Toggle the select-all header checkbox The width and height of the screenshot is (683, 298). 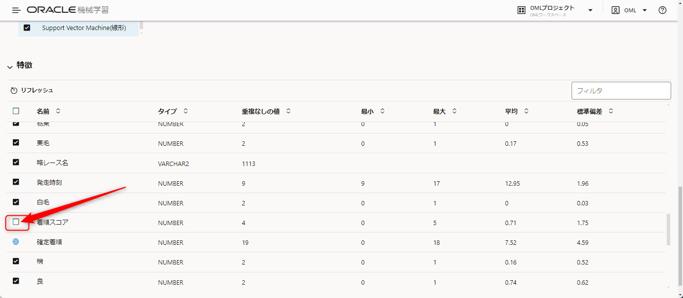(16, 111)
